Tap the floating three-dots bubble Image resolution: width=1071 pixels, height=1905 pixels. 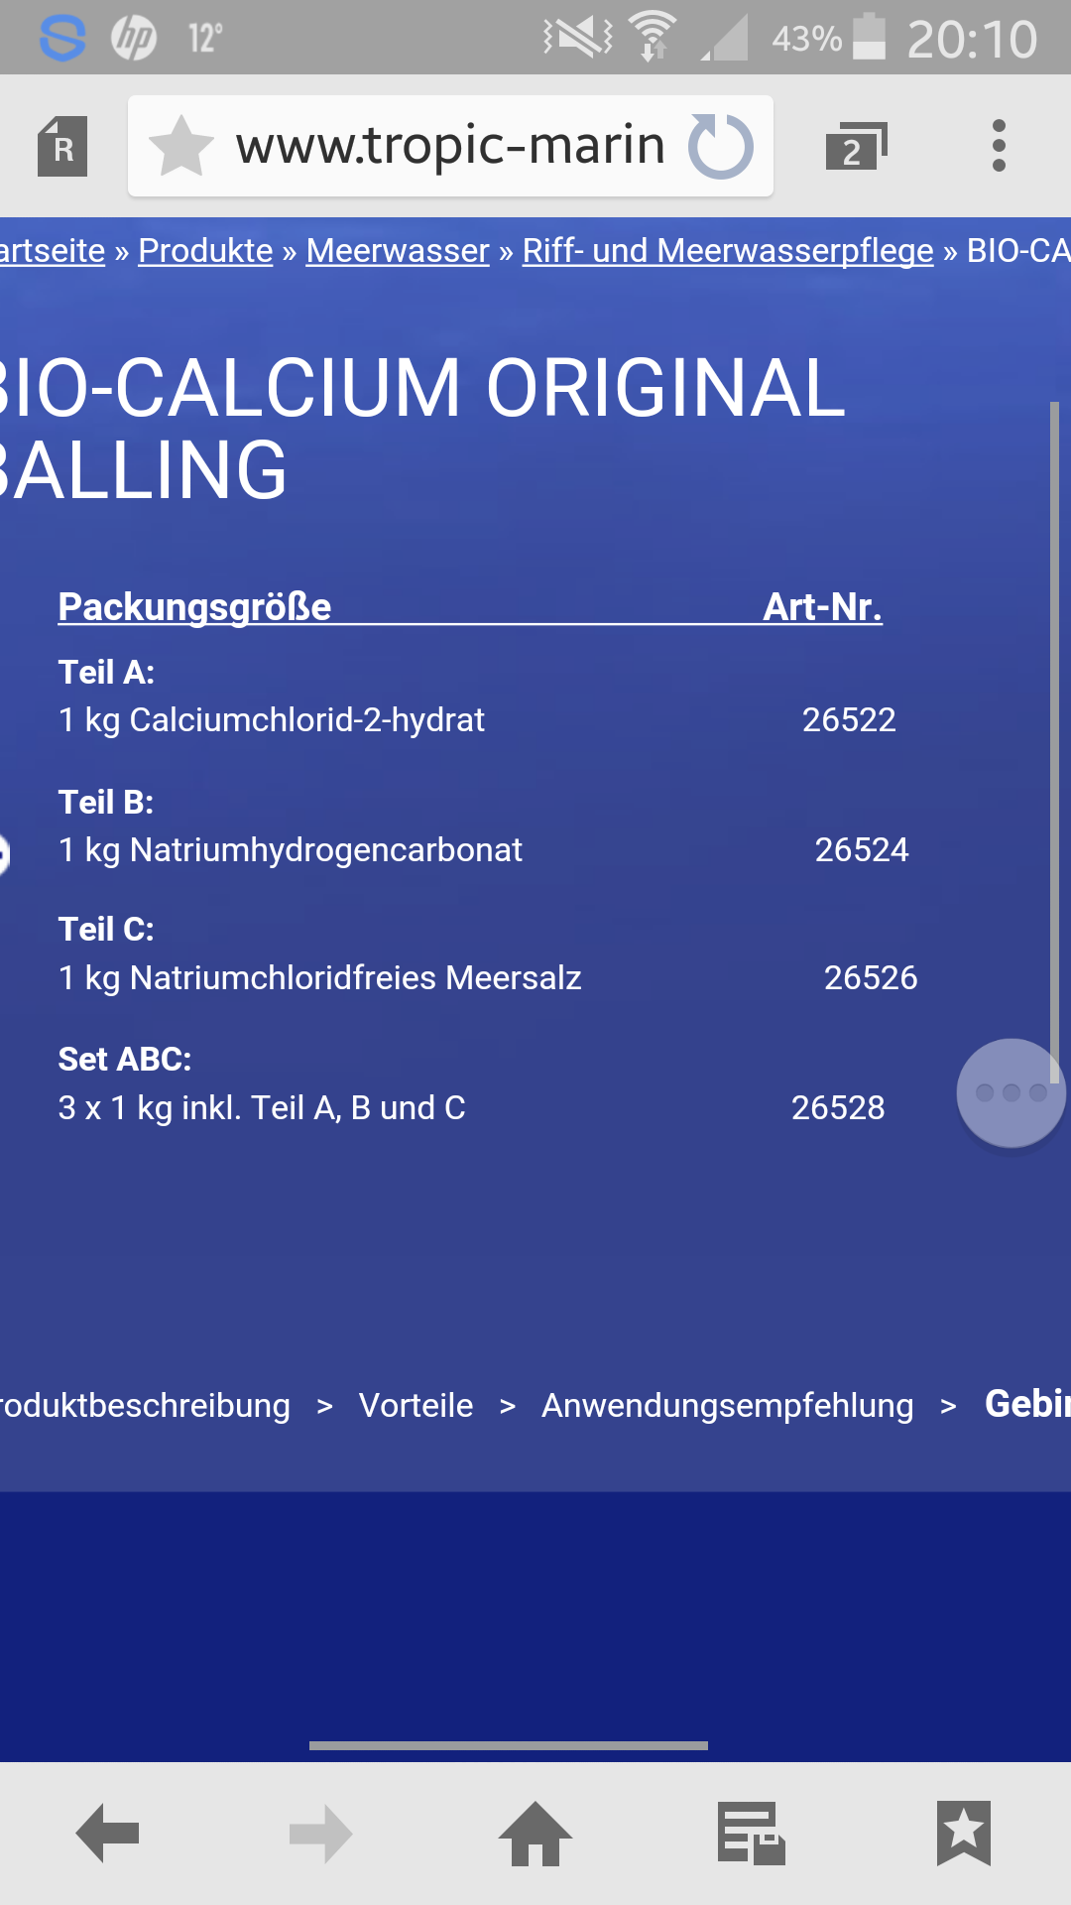tap(1011, 1092)
